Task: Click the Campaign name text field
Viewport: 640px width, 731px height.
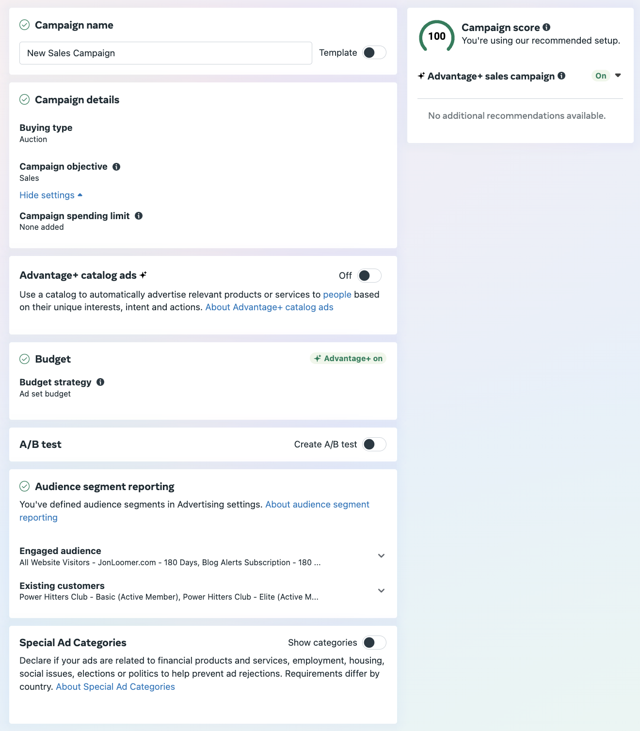Action: coord(165,53)
